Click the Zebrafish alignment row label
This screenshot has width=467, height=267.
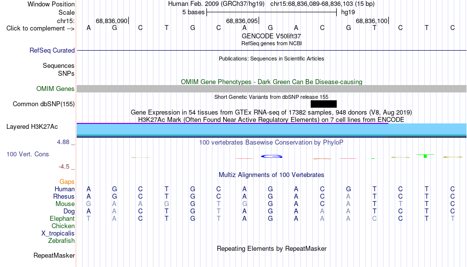tap(61, 240)
